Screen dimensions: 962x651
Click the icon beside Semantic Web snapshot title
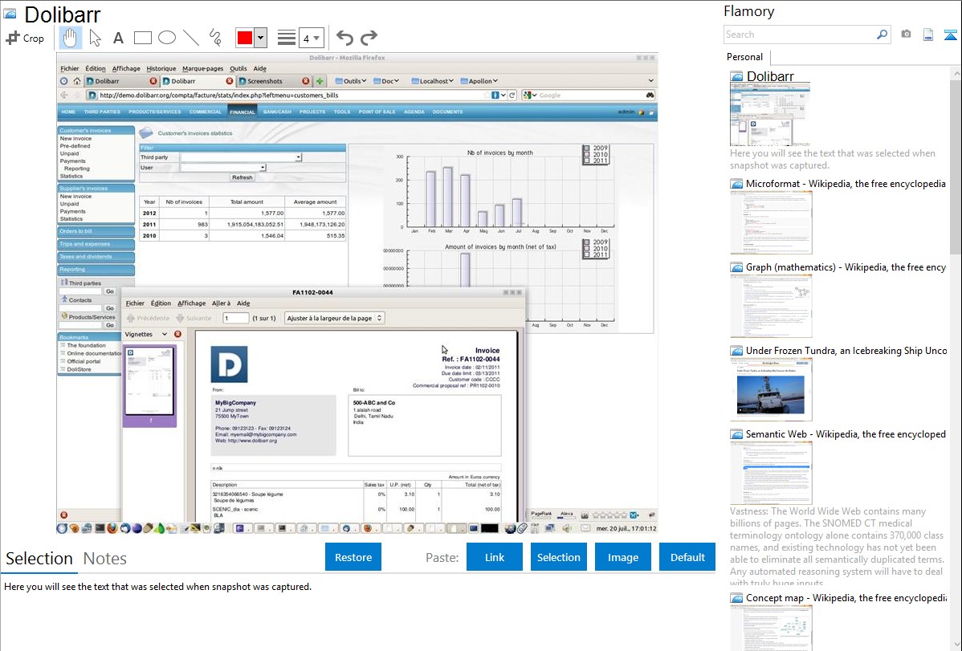point(736,433)
